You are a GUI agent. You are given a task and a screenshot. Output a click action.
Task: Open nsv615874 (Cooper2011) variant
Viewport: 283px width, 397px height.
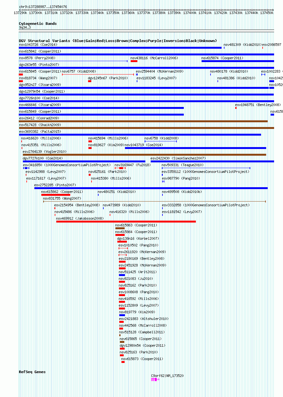pyautogui.click(x=222, y=58)
